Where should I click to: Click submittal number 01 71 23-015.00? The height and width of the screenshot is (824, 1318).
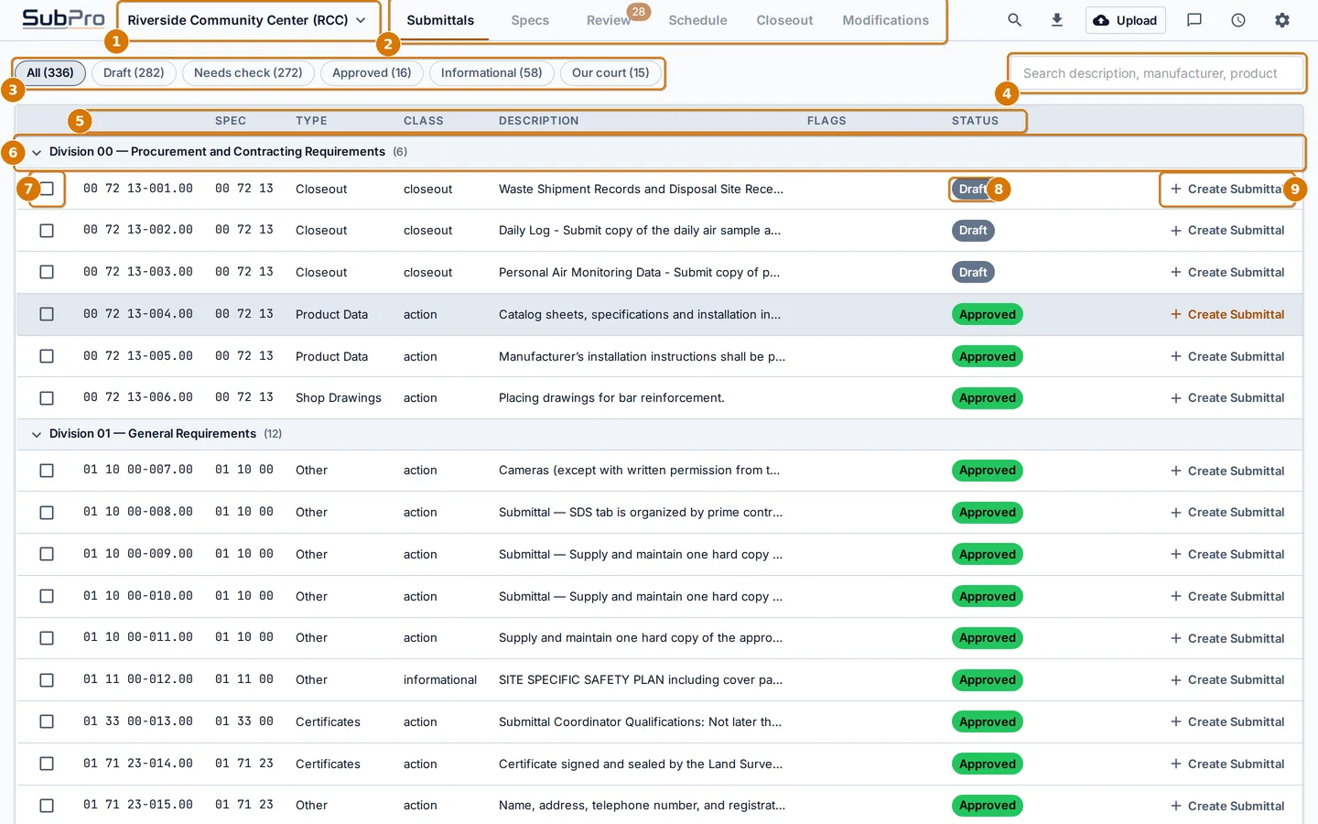[138, 806]
